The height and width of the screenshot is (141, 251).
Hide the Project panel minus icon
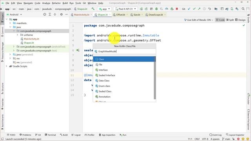click(x=66, y=14)
